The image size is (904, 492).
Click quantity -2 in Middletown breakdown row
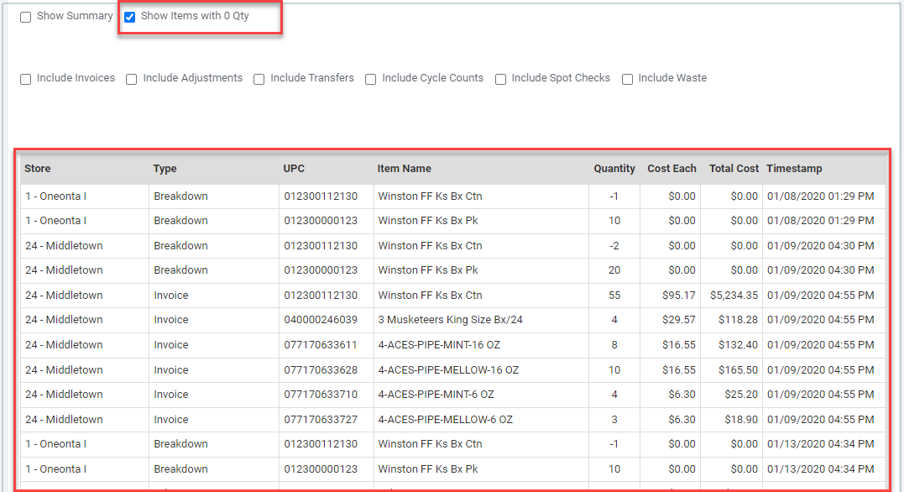tap(614, 246)
